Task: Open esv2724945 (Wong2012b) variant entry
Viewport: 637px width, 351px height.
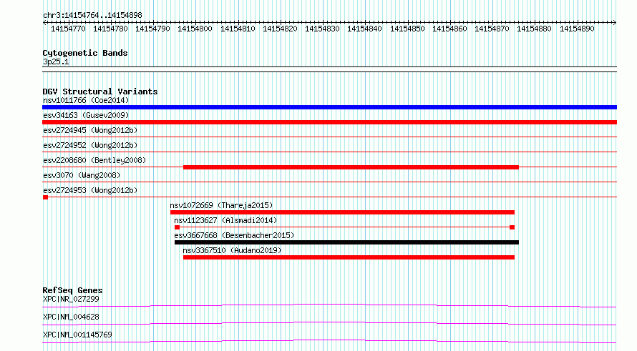Action: 90,130
